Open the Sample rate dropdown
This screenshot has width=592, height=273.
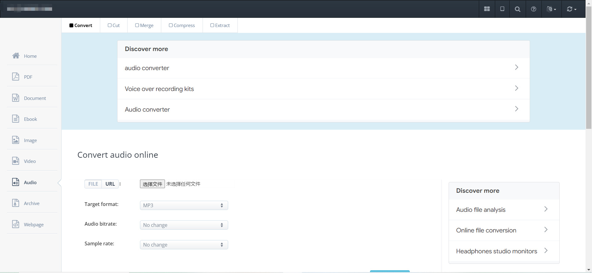184,245
